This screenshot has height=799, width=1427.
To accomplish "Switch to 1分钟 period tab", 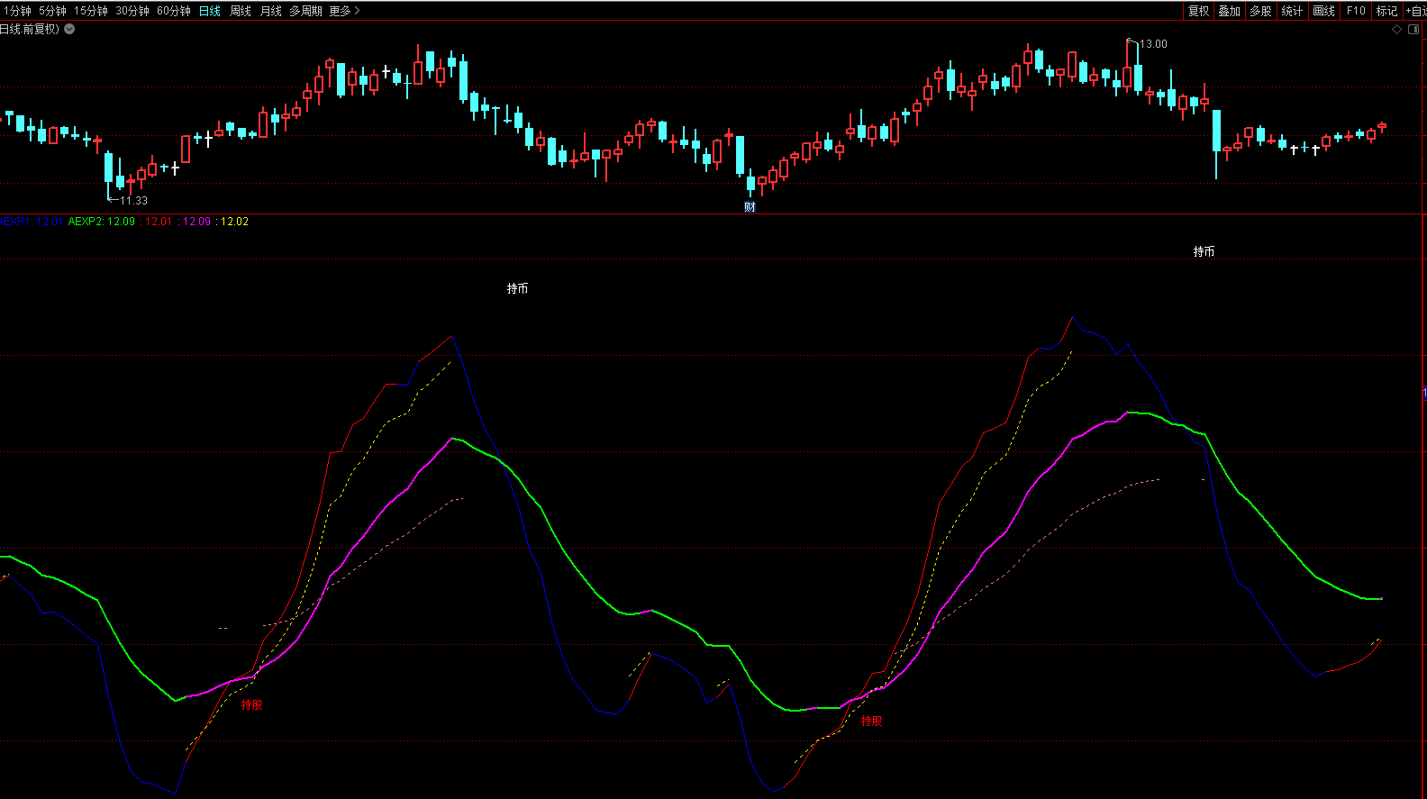I will coord(17,11).
